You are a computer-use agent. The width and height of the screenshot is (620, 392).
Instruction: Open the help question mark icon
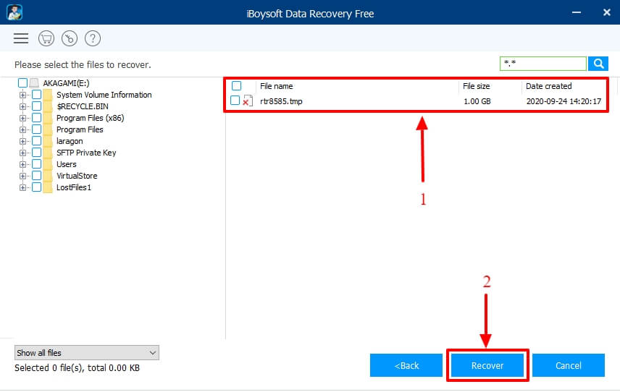coord(93,38)
